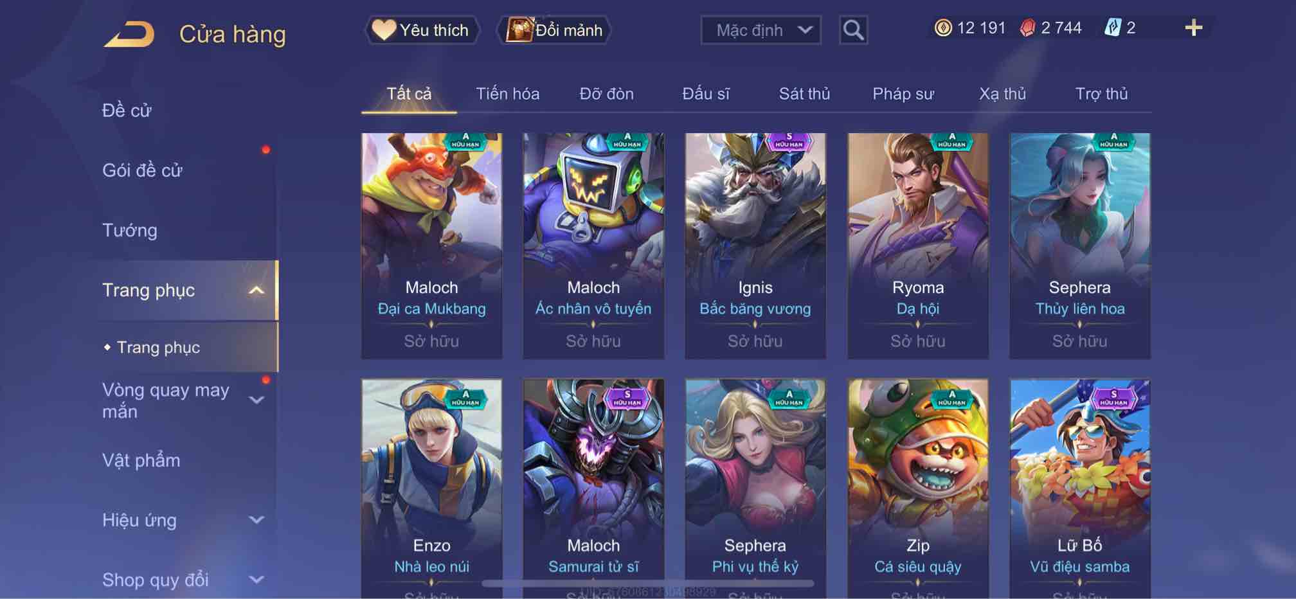The image size is (1296, 599).
Task: Open the Ryoma Dạ hội skin card
Action: click(x=918, y=246)
